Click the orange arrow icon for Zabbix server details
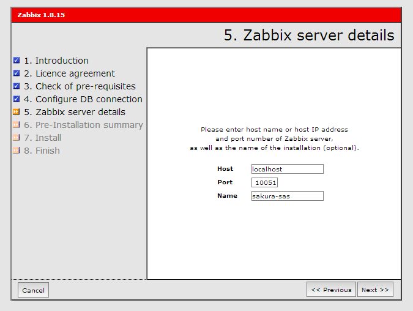 pos(17,112)
